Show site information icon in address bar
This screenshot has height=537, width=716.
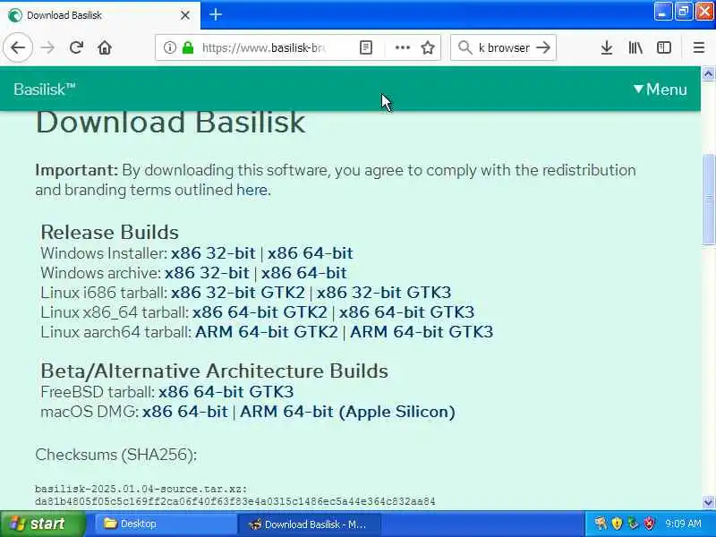(169, 47)
